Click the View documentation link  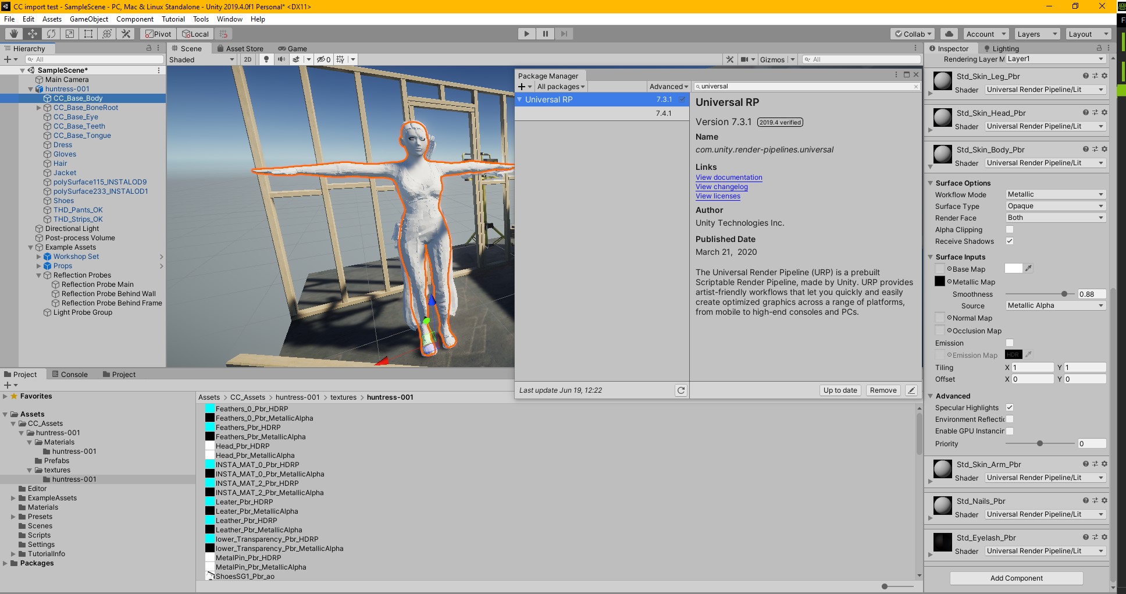729,177
